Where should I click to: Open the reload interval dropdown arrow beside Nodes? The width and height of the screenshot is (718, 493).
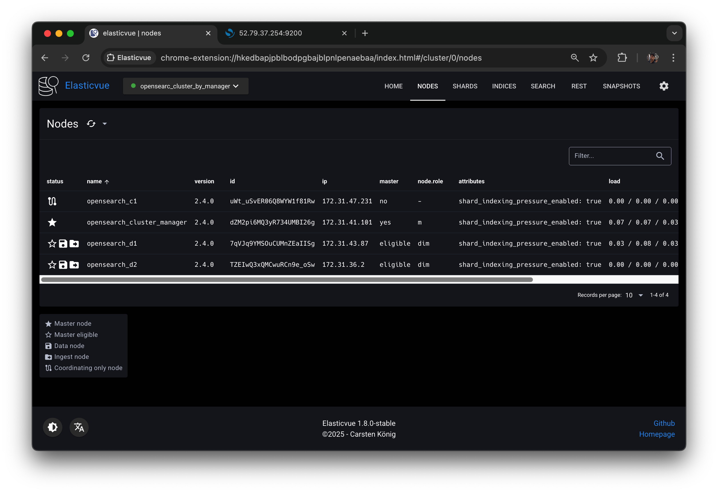tap(105, 124)
